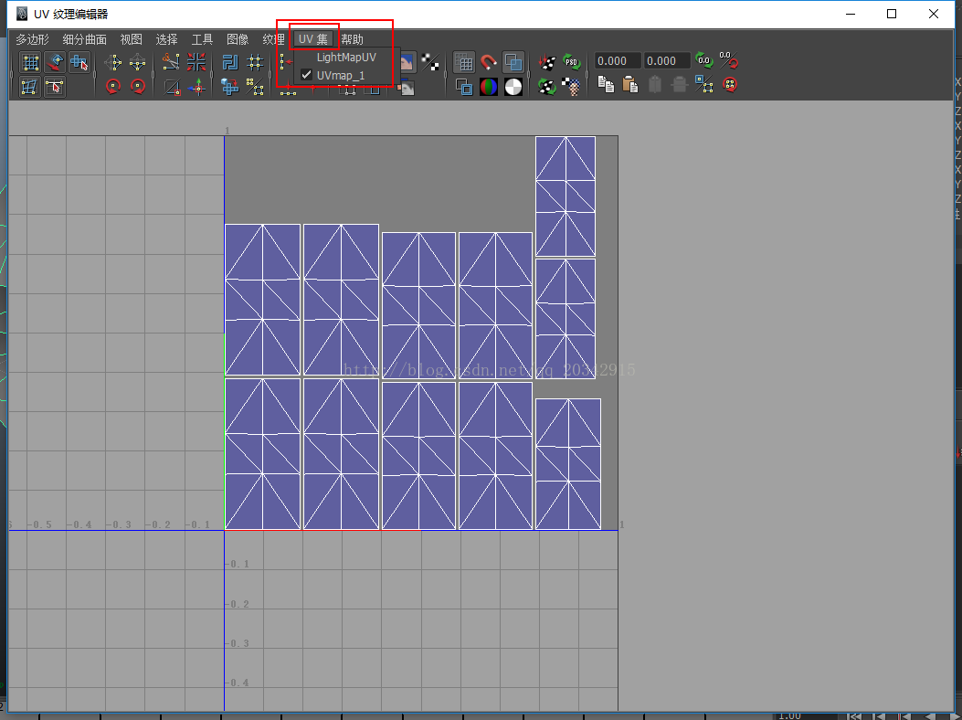
Task: Toggle copy/paste between UVs or faces
Action: pyautogui.click(x=703, y=85)
